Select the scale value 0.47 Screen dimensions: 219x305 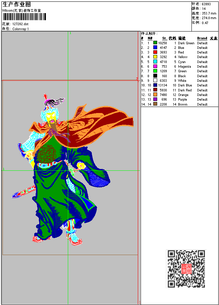pyautogui.click(x=205, y=23)
